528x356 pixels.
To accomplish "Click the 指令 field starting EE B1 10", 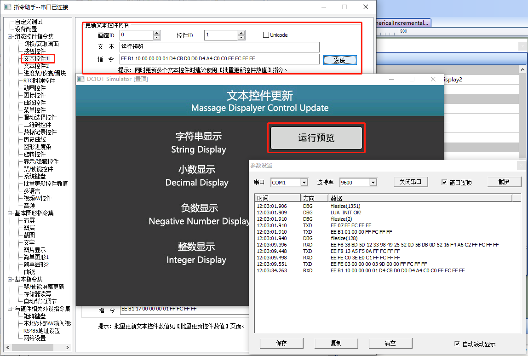I will click(219, 59).
